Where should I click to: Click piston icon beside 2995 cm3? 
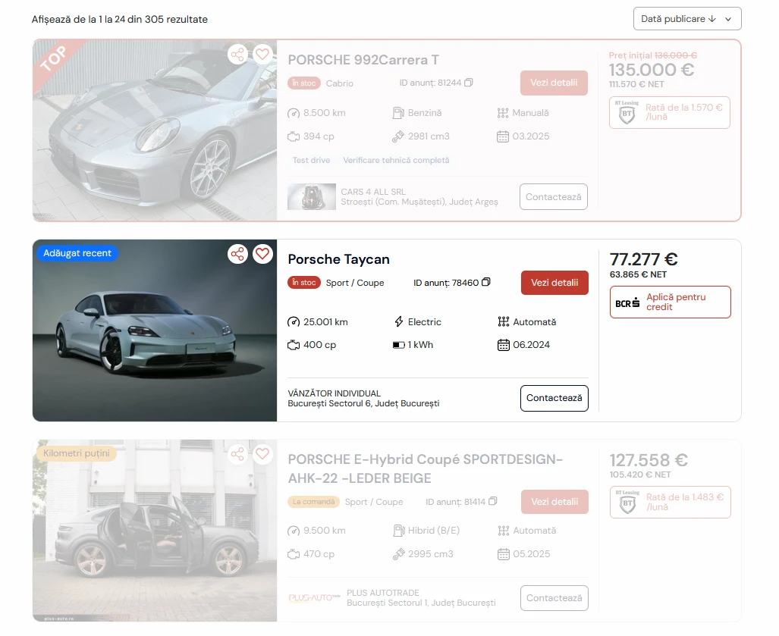click(x=398, y=554)
